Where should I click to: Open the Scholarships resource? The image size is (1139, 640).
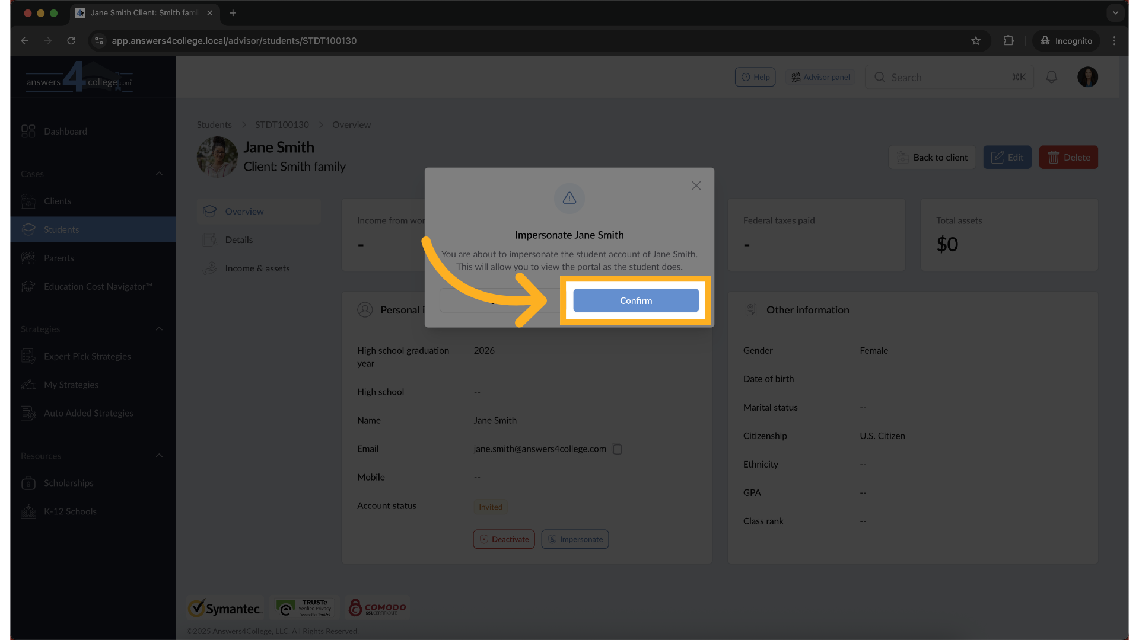click(x=68, y=483)
